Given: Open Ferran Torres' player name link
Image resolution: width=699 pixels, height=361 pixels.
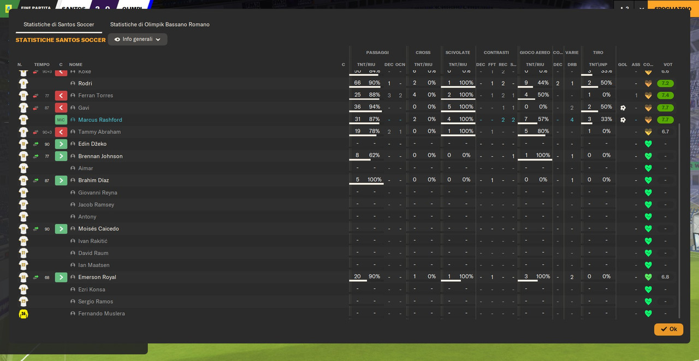Looking at the screenshot, I should pos(96,96).
